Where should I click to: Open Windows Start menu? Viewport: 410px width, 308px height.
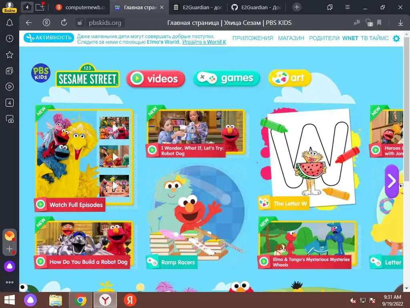(x=10, y=300)
